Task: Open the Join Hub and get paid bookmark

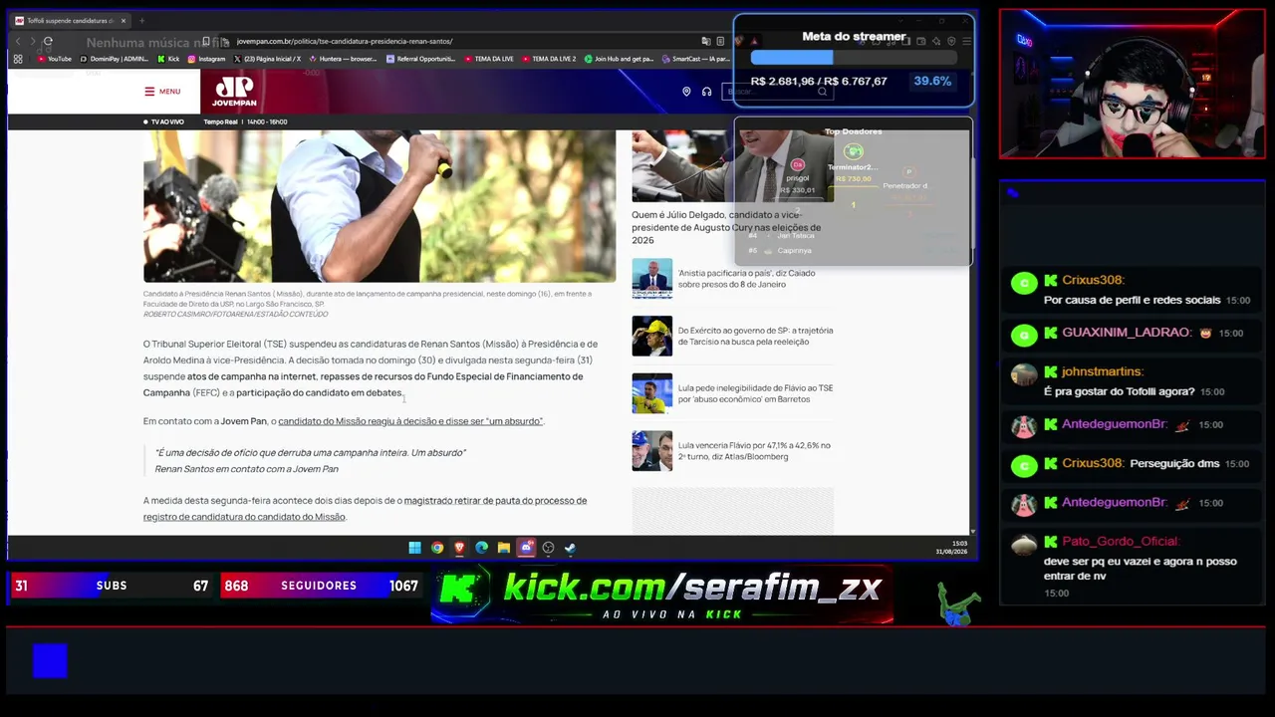Action: pyautogui.click(x=619, y=59)
